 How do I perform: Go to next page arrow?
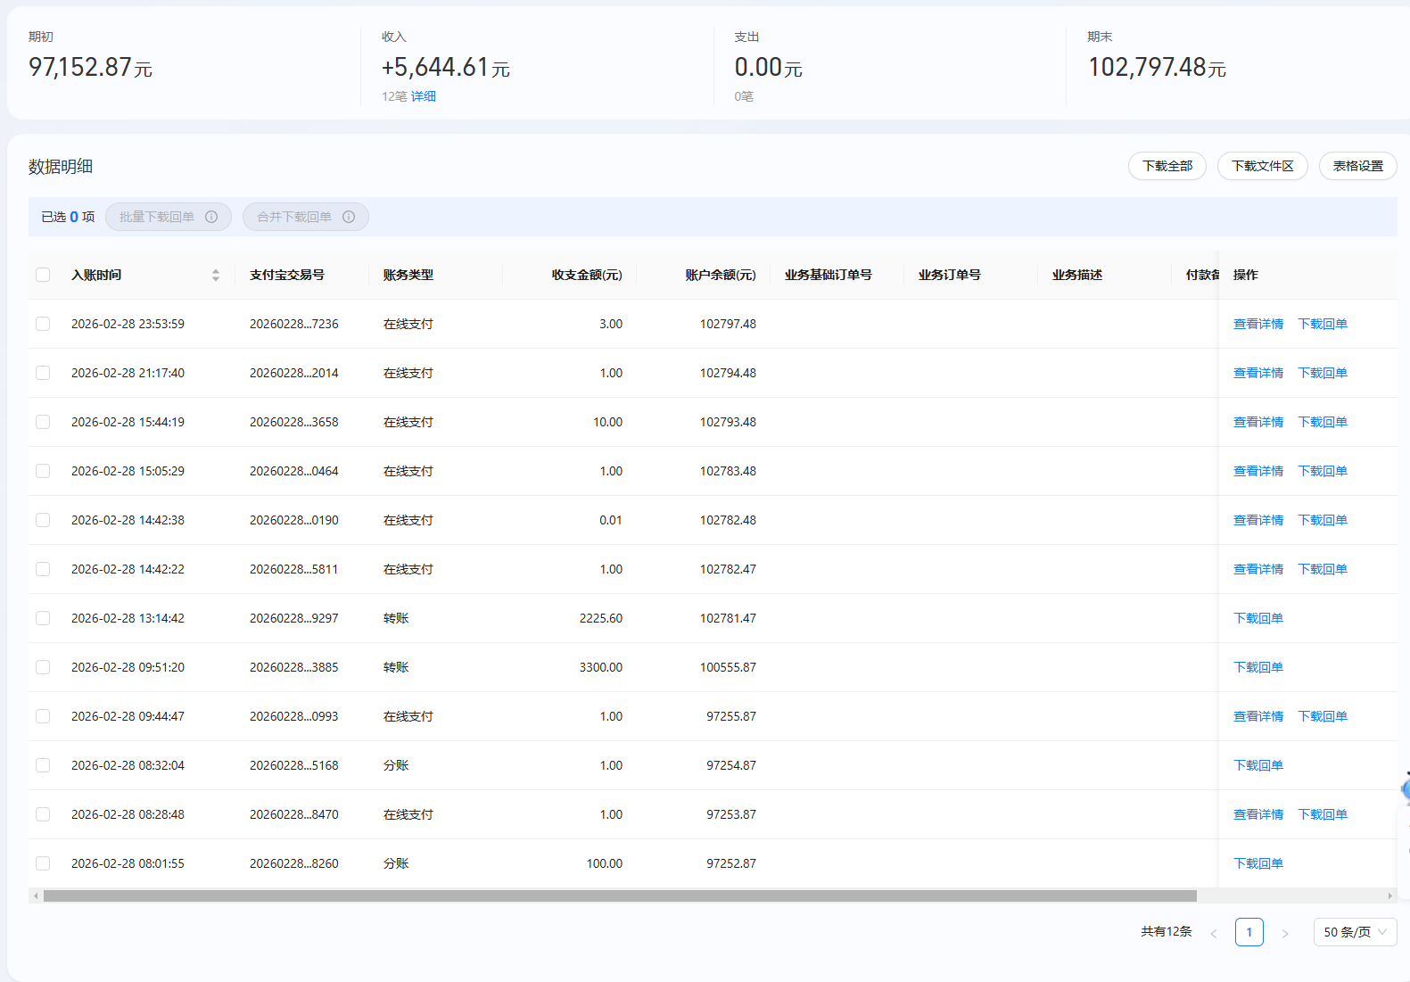pos(1285,933)
